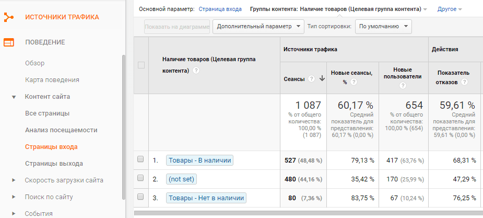This screenshot has height=218, width=483.
Task: Click the 83,75 % cell
Action: (x=362, y=198)
